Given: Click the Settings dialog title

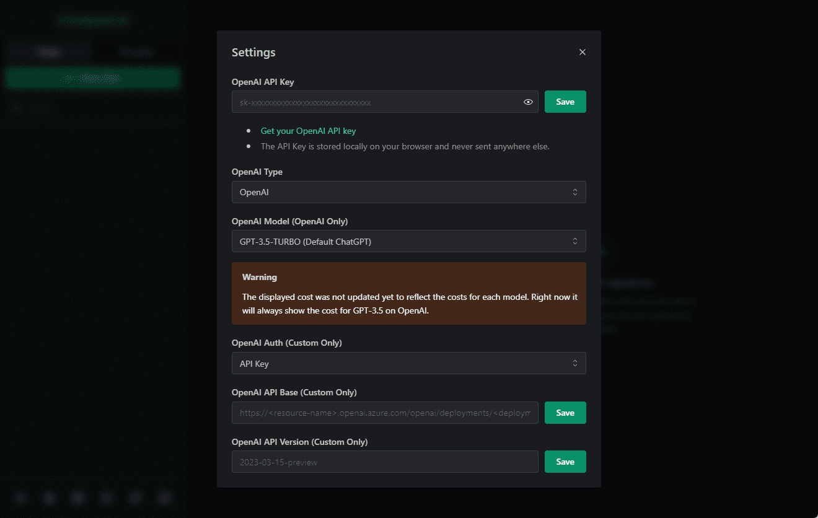Looking at the screenshot, I should [253, 53].
